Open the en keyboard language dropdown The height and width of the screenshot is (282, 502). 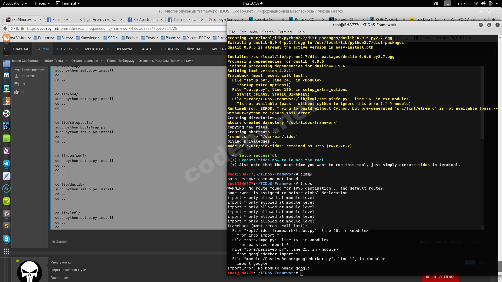coord(461,3)
